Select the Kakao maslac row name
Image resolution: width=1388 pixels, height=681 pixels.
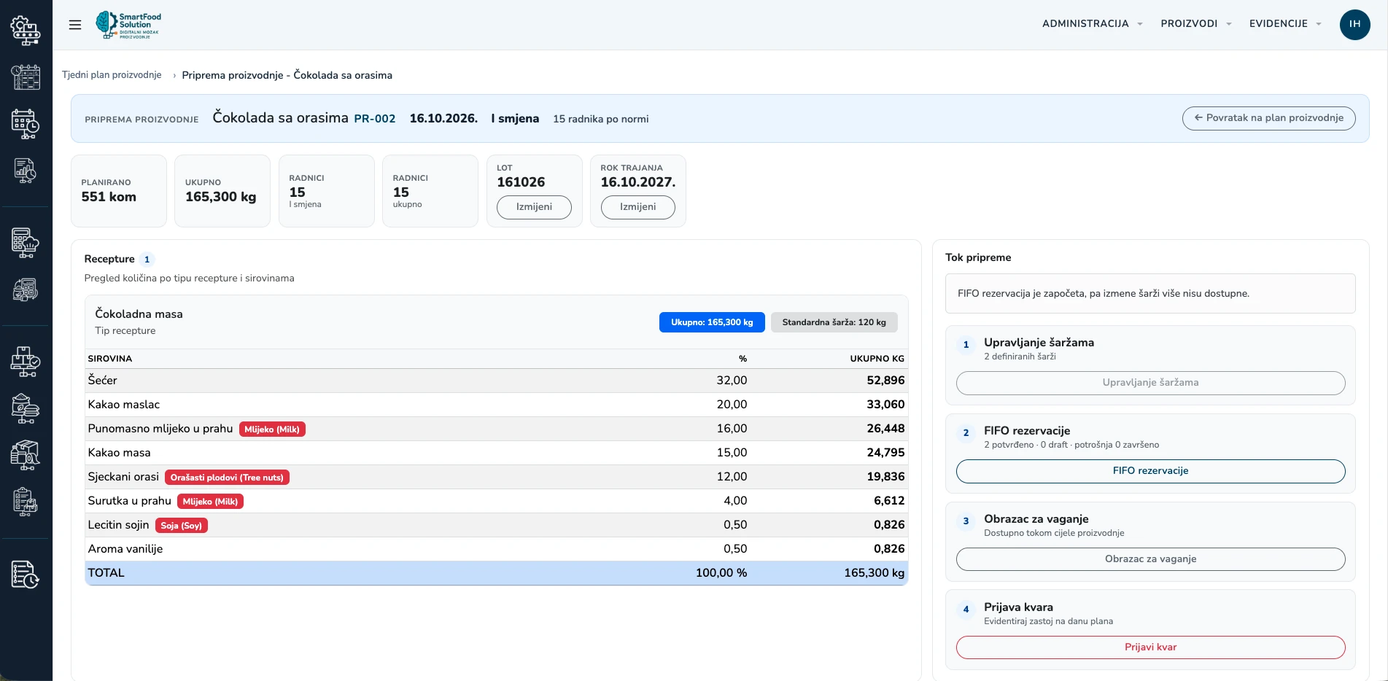pos(123,405)
